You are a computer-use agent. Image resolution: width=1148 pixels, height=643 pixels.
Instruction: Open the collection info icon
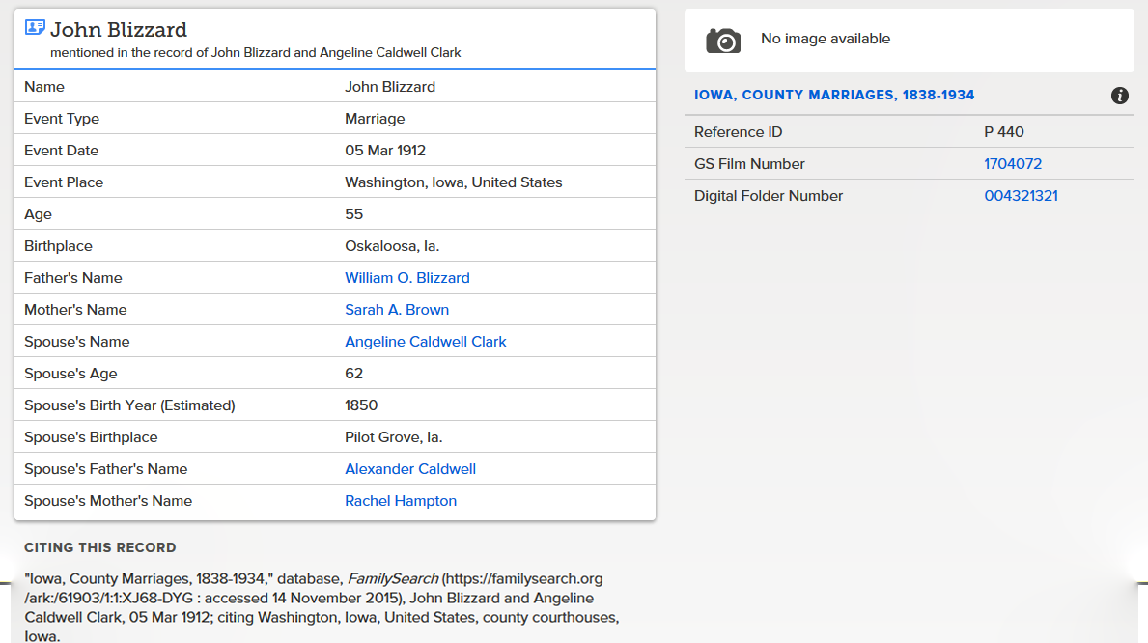click(1120, 96)
